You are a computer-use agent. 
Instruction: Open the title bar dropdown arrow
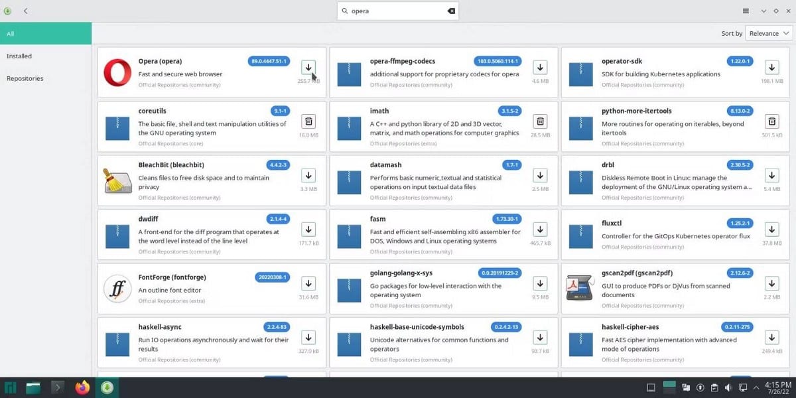[763, 11]
